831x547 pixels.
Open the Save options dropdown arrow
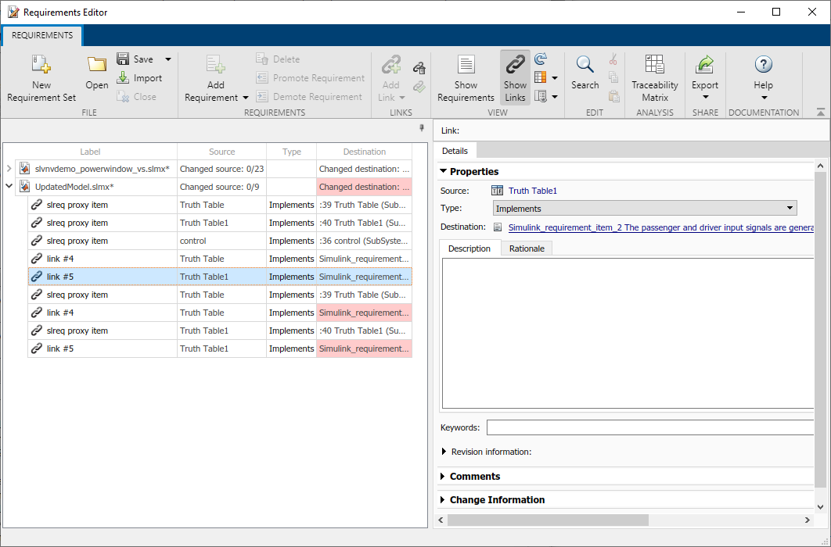coord(167,59)
